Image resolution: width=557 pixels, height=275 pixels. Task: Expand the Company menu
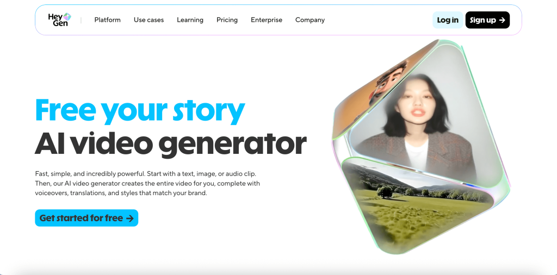point(310,20)
